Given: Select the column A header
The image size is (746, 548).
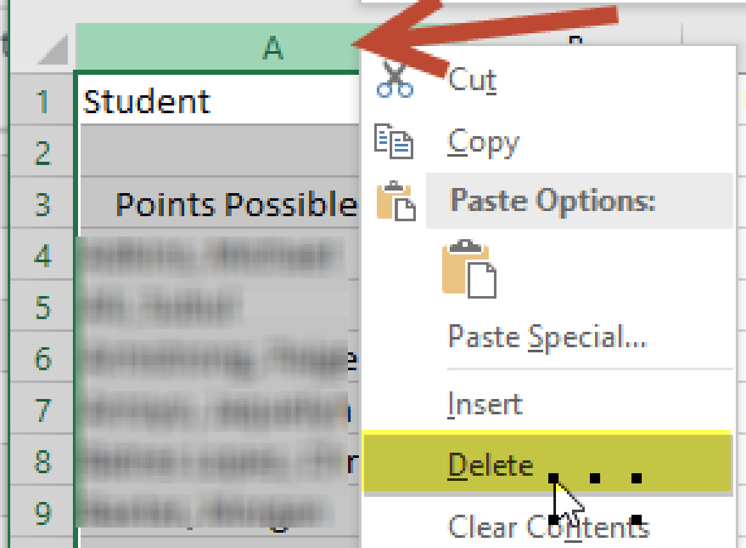Looking at the screenshot, I should 218,47.
